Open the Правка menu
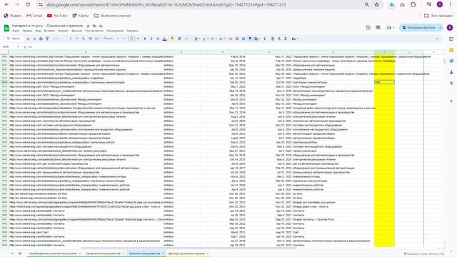 27,31
